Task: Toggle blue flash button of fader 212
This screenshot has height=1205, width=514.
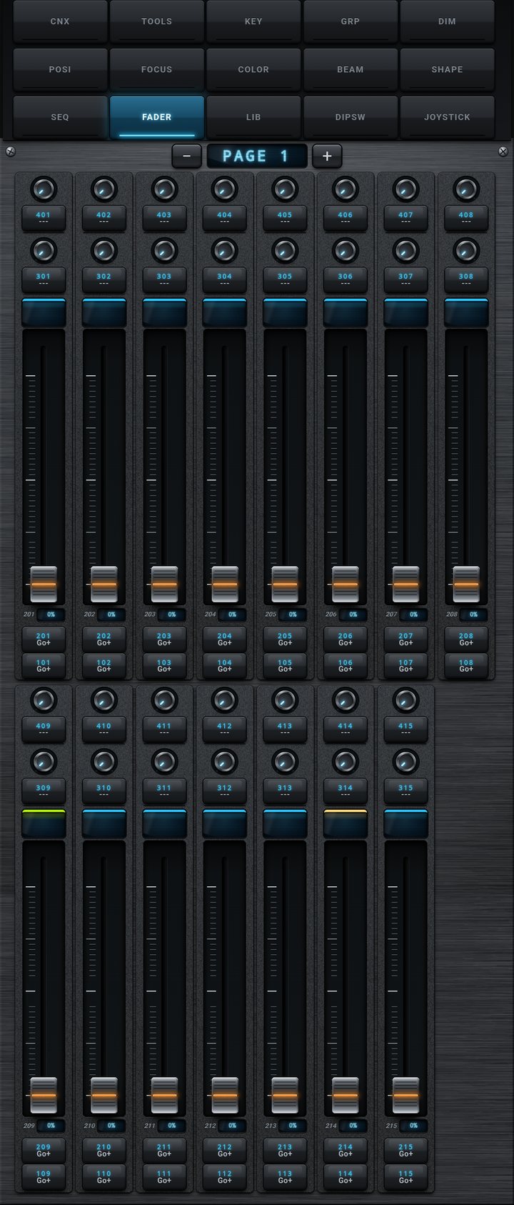Action: coord(225,823)
